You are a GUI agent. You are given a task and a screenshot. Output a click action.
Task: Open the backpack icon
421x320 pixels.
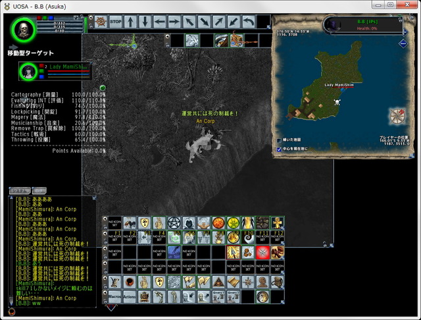tap(277, 282)
